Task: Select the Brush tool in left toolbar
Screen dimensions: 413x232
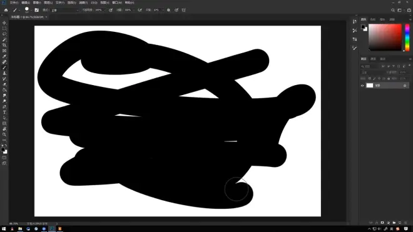Action: point(4,68)
